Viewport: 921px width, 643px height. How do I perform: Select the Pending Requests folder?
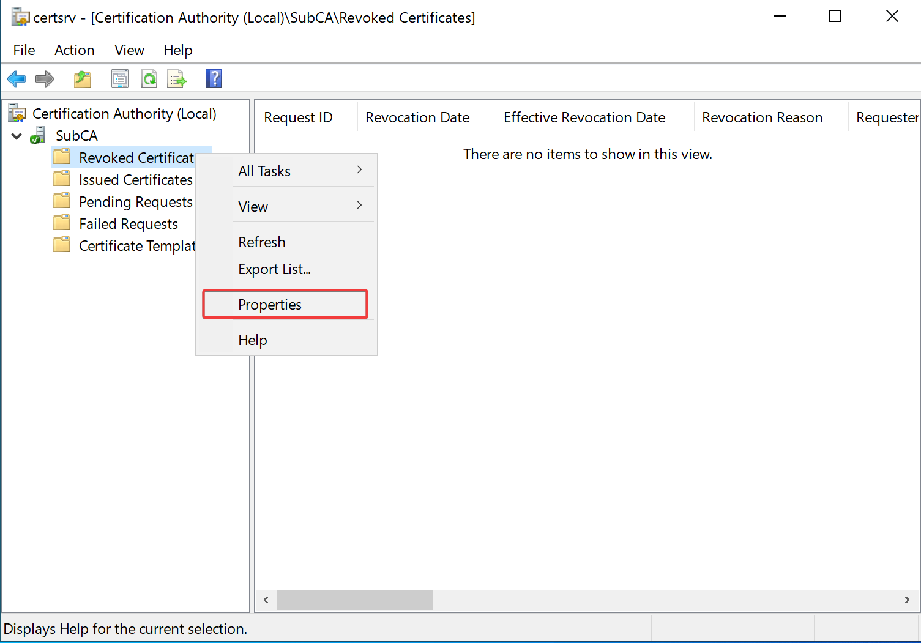coord(135,202)
